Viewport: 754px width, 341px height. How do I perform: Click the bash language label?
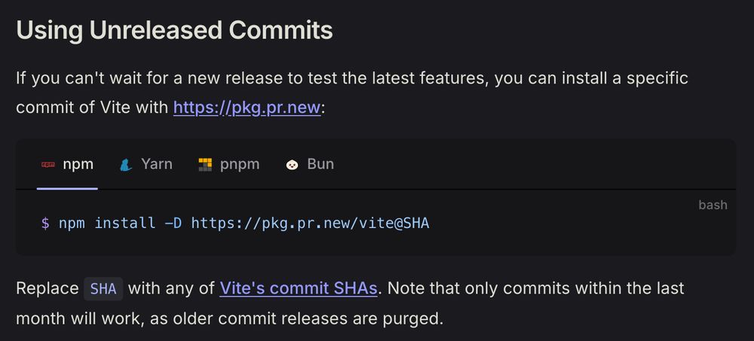[713, 205]
